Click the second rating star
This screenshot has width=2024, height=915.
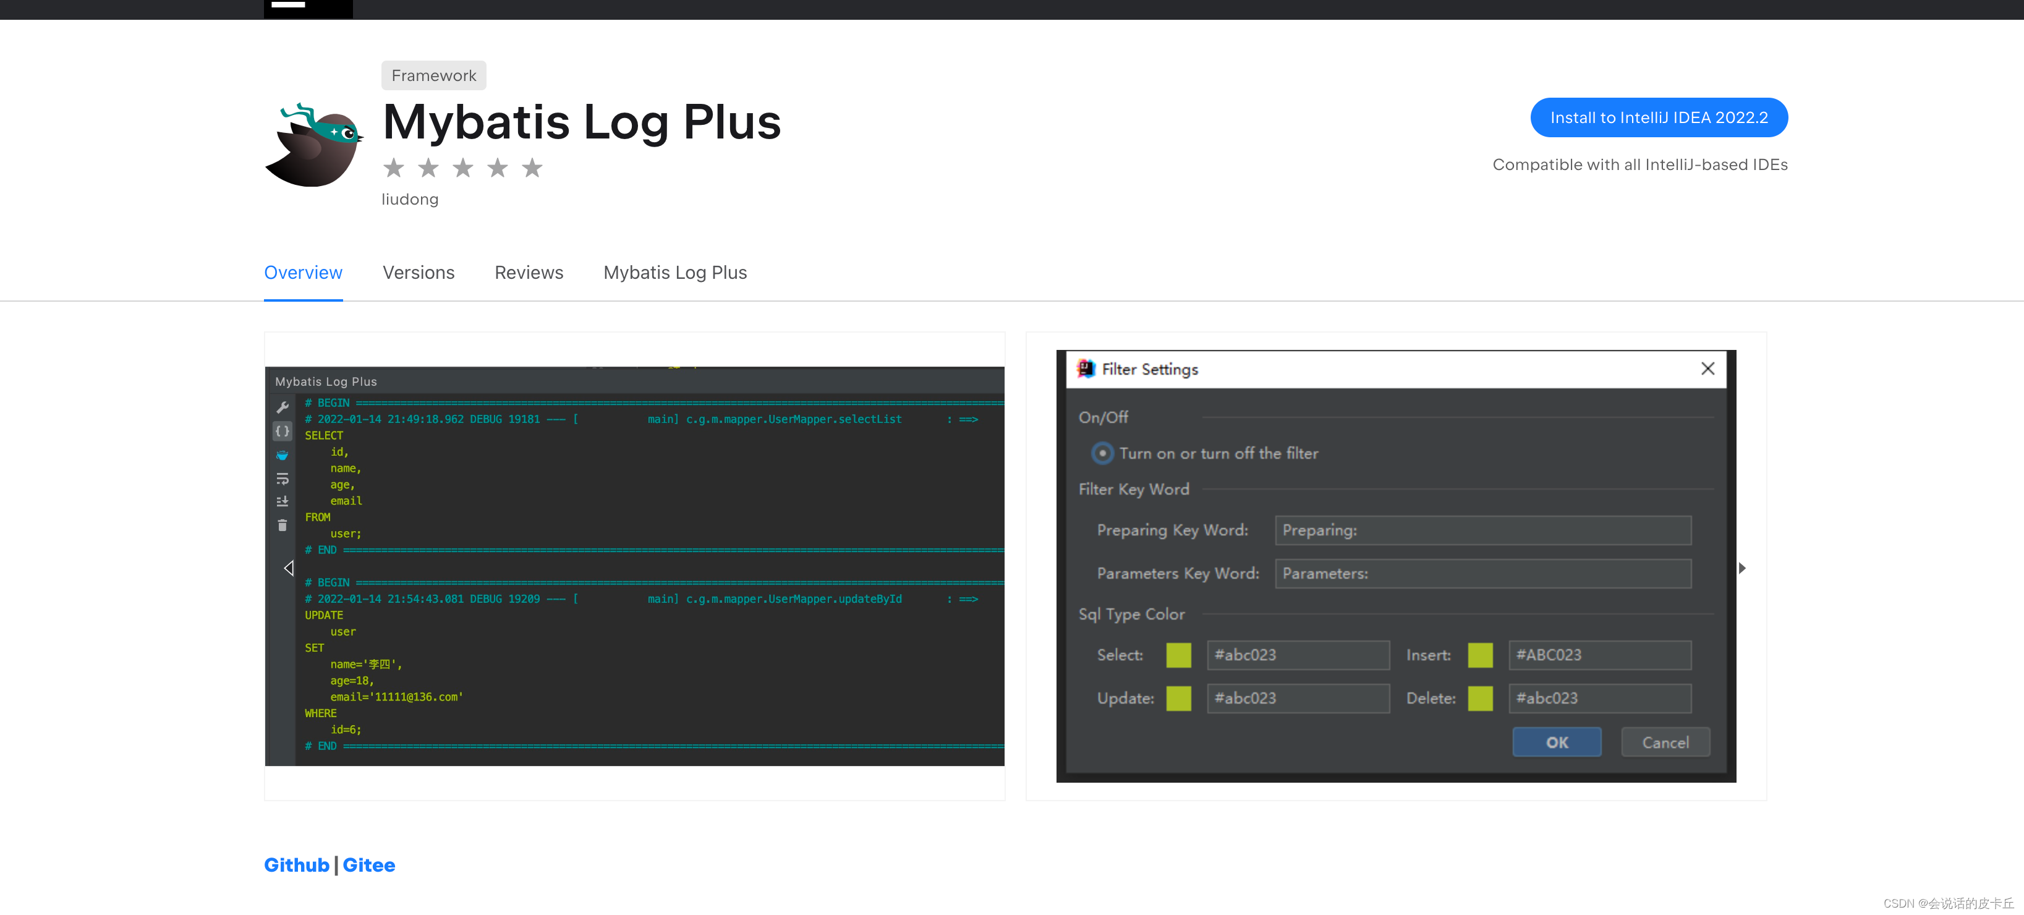[x=428, y=168]
